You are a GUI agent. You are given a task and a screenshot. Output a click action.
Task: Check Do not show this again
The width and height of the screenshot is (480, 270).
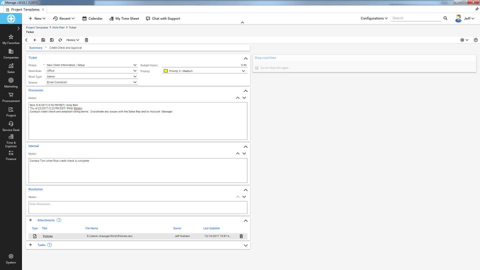coord(256,68)
